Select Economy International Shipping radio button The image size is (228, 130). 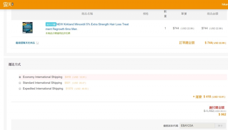[x=20, y=77]
